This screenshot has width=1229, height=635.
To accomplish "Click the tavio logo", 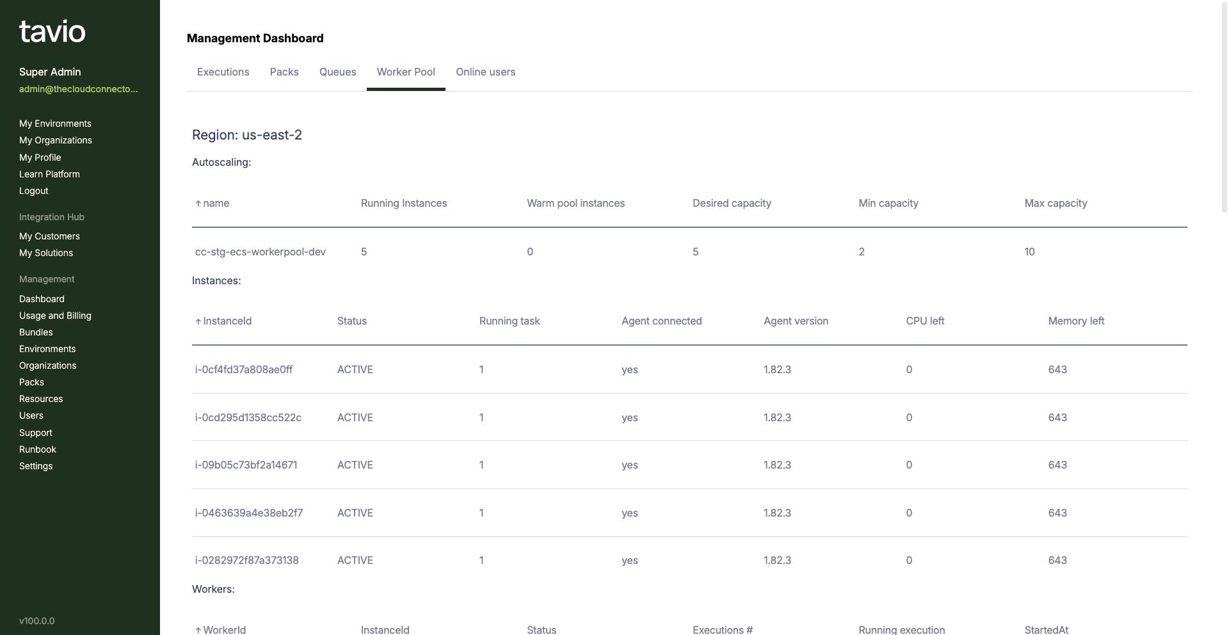I will [x=52, y=31].
